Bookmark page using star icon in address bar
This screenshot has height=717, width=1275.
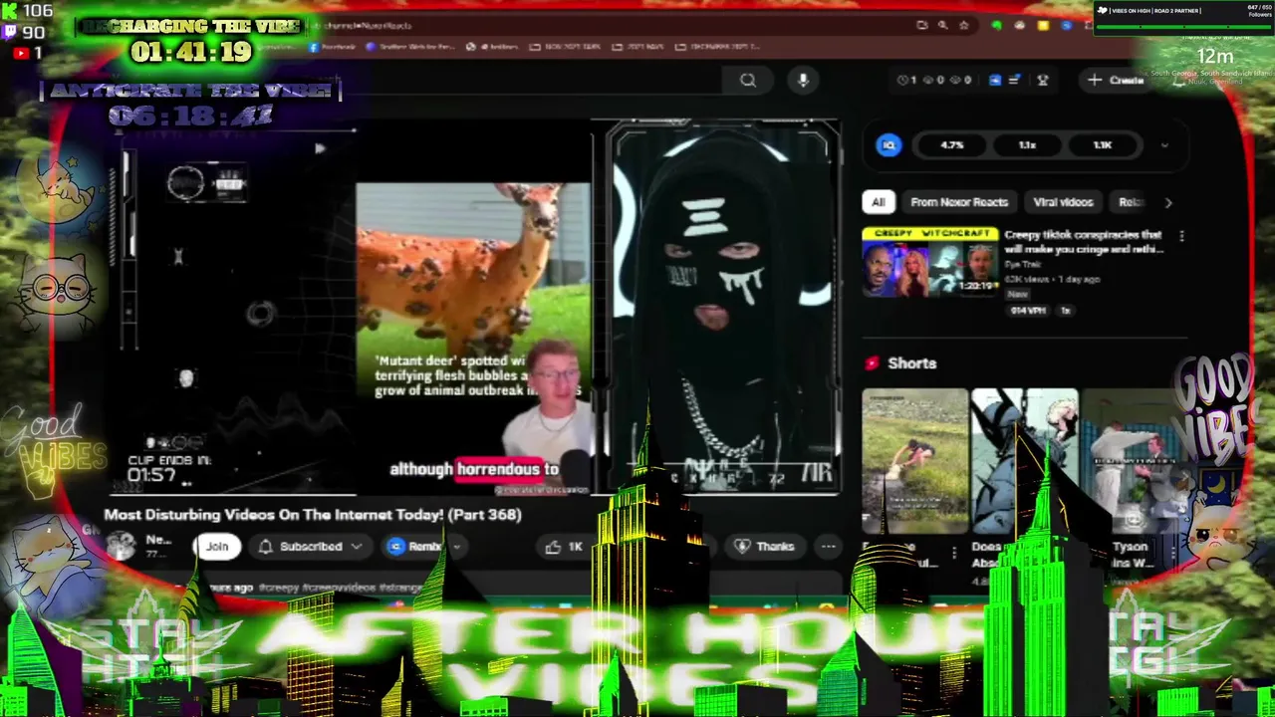[963, 25]
